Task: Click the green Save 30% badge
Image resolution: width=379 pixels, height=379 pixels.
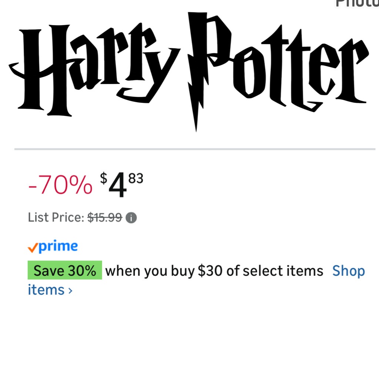Action: [65, 271]
